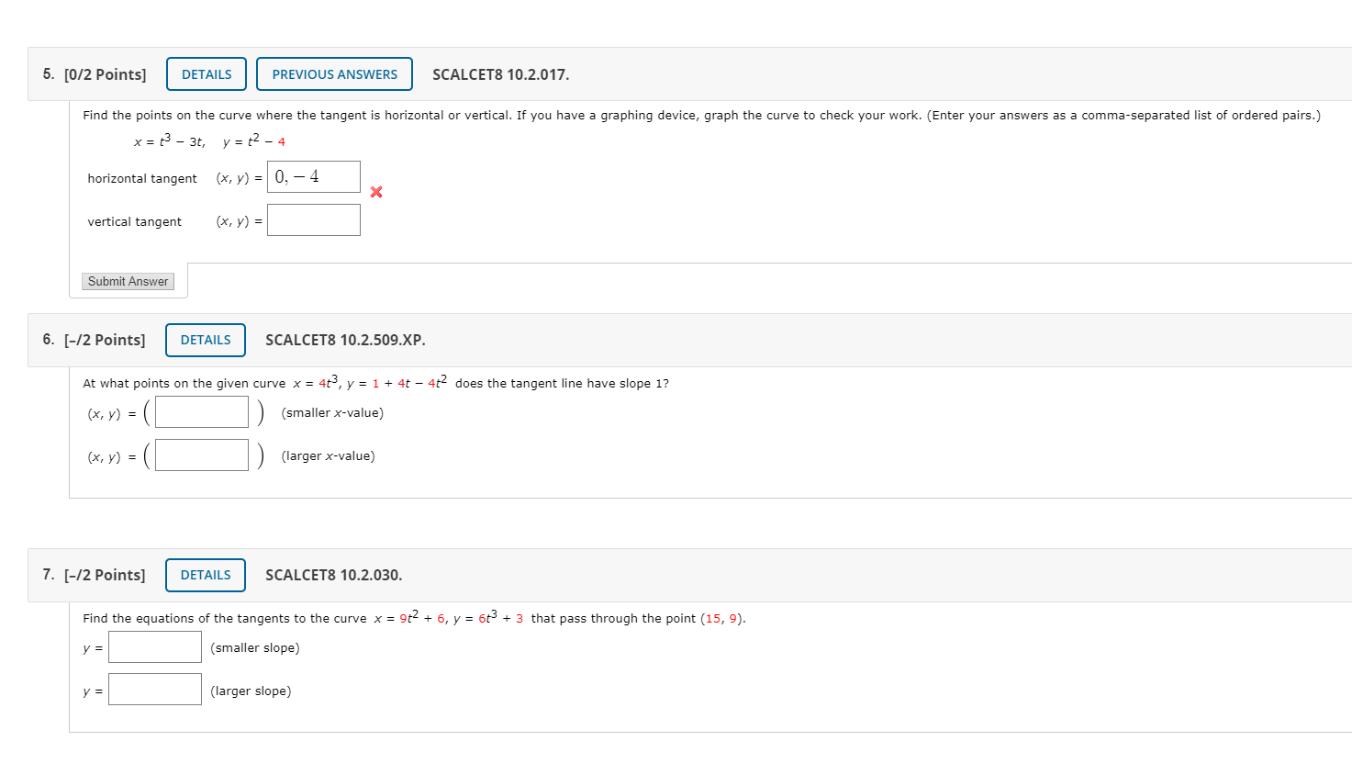Image resolution: width=1352 pixels, height=775 pixels.
Task: Select the text SCALCET8 10.2.030.
Action: click(334, 575)
